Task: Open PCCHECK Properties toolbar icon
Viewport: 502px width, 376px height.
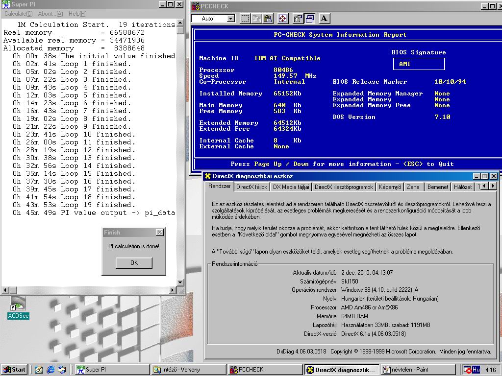Action: point(298,19)
